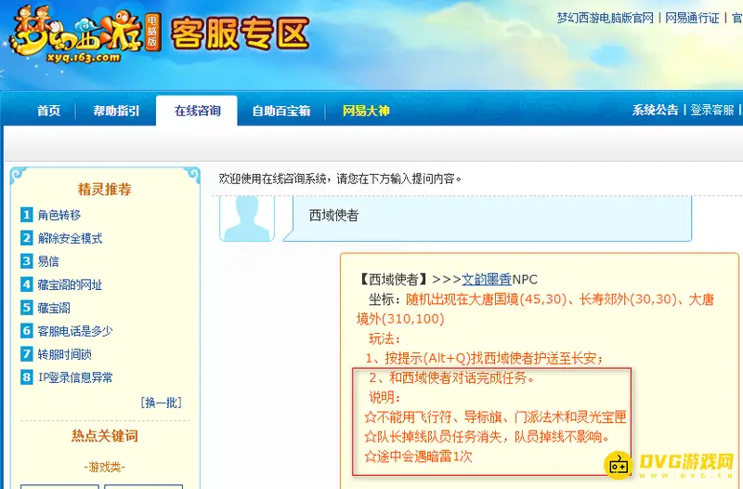Image resolution: width=743 pixels, height=489 pixels.
Task: Click number 2 badge next to 解除安全模式
Action: tap(27, 238)
